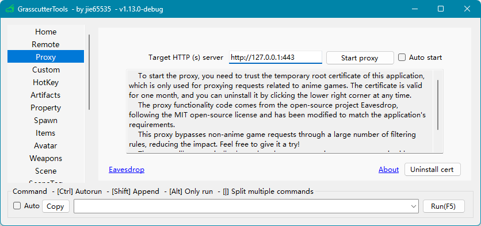The image size is (481, 226).
Task: Open the Weapons page
Action: [45, 158]
